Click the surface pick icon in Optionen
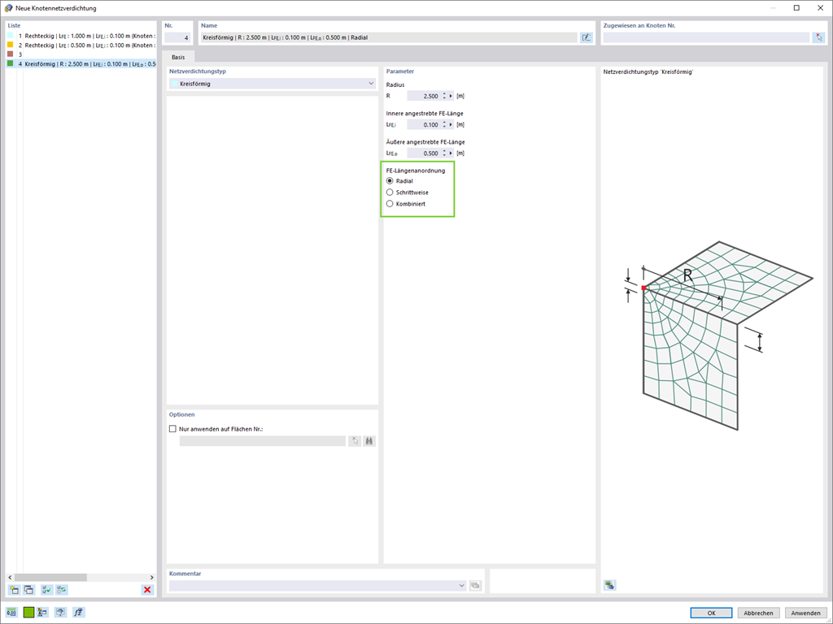The width and height of the screenshot is (833, 624). point(355,441)
